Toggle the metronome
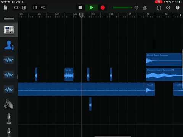 click(144, 8)
